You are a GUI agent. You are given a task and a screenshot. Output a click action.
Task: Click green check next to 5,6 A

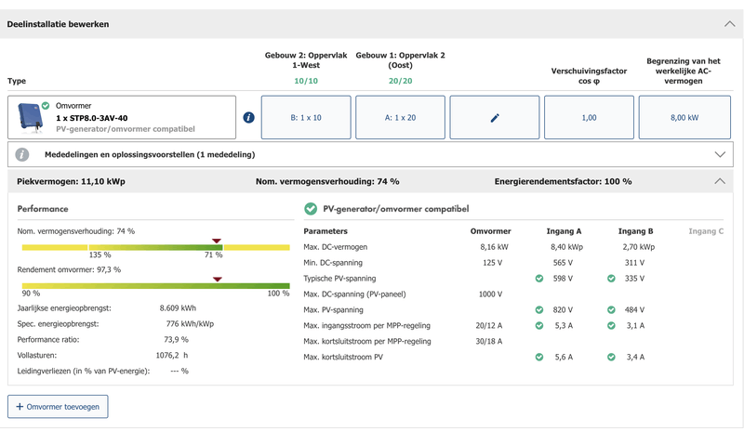539,357
